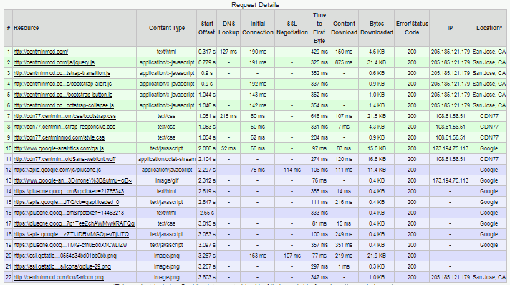Open the apis.google link ending zZTtJDRVMGQpevTjtJTQ

71,234
